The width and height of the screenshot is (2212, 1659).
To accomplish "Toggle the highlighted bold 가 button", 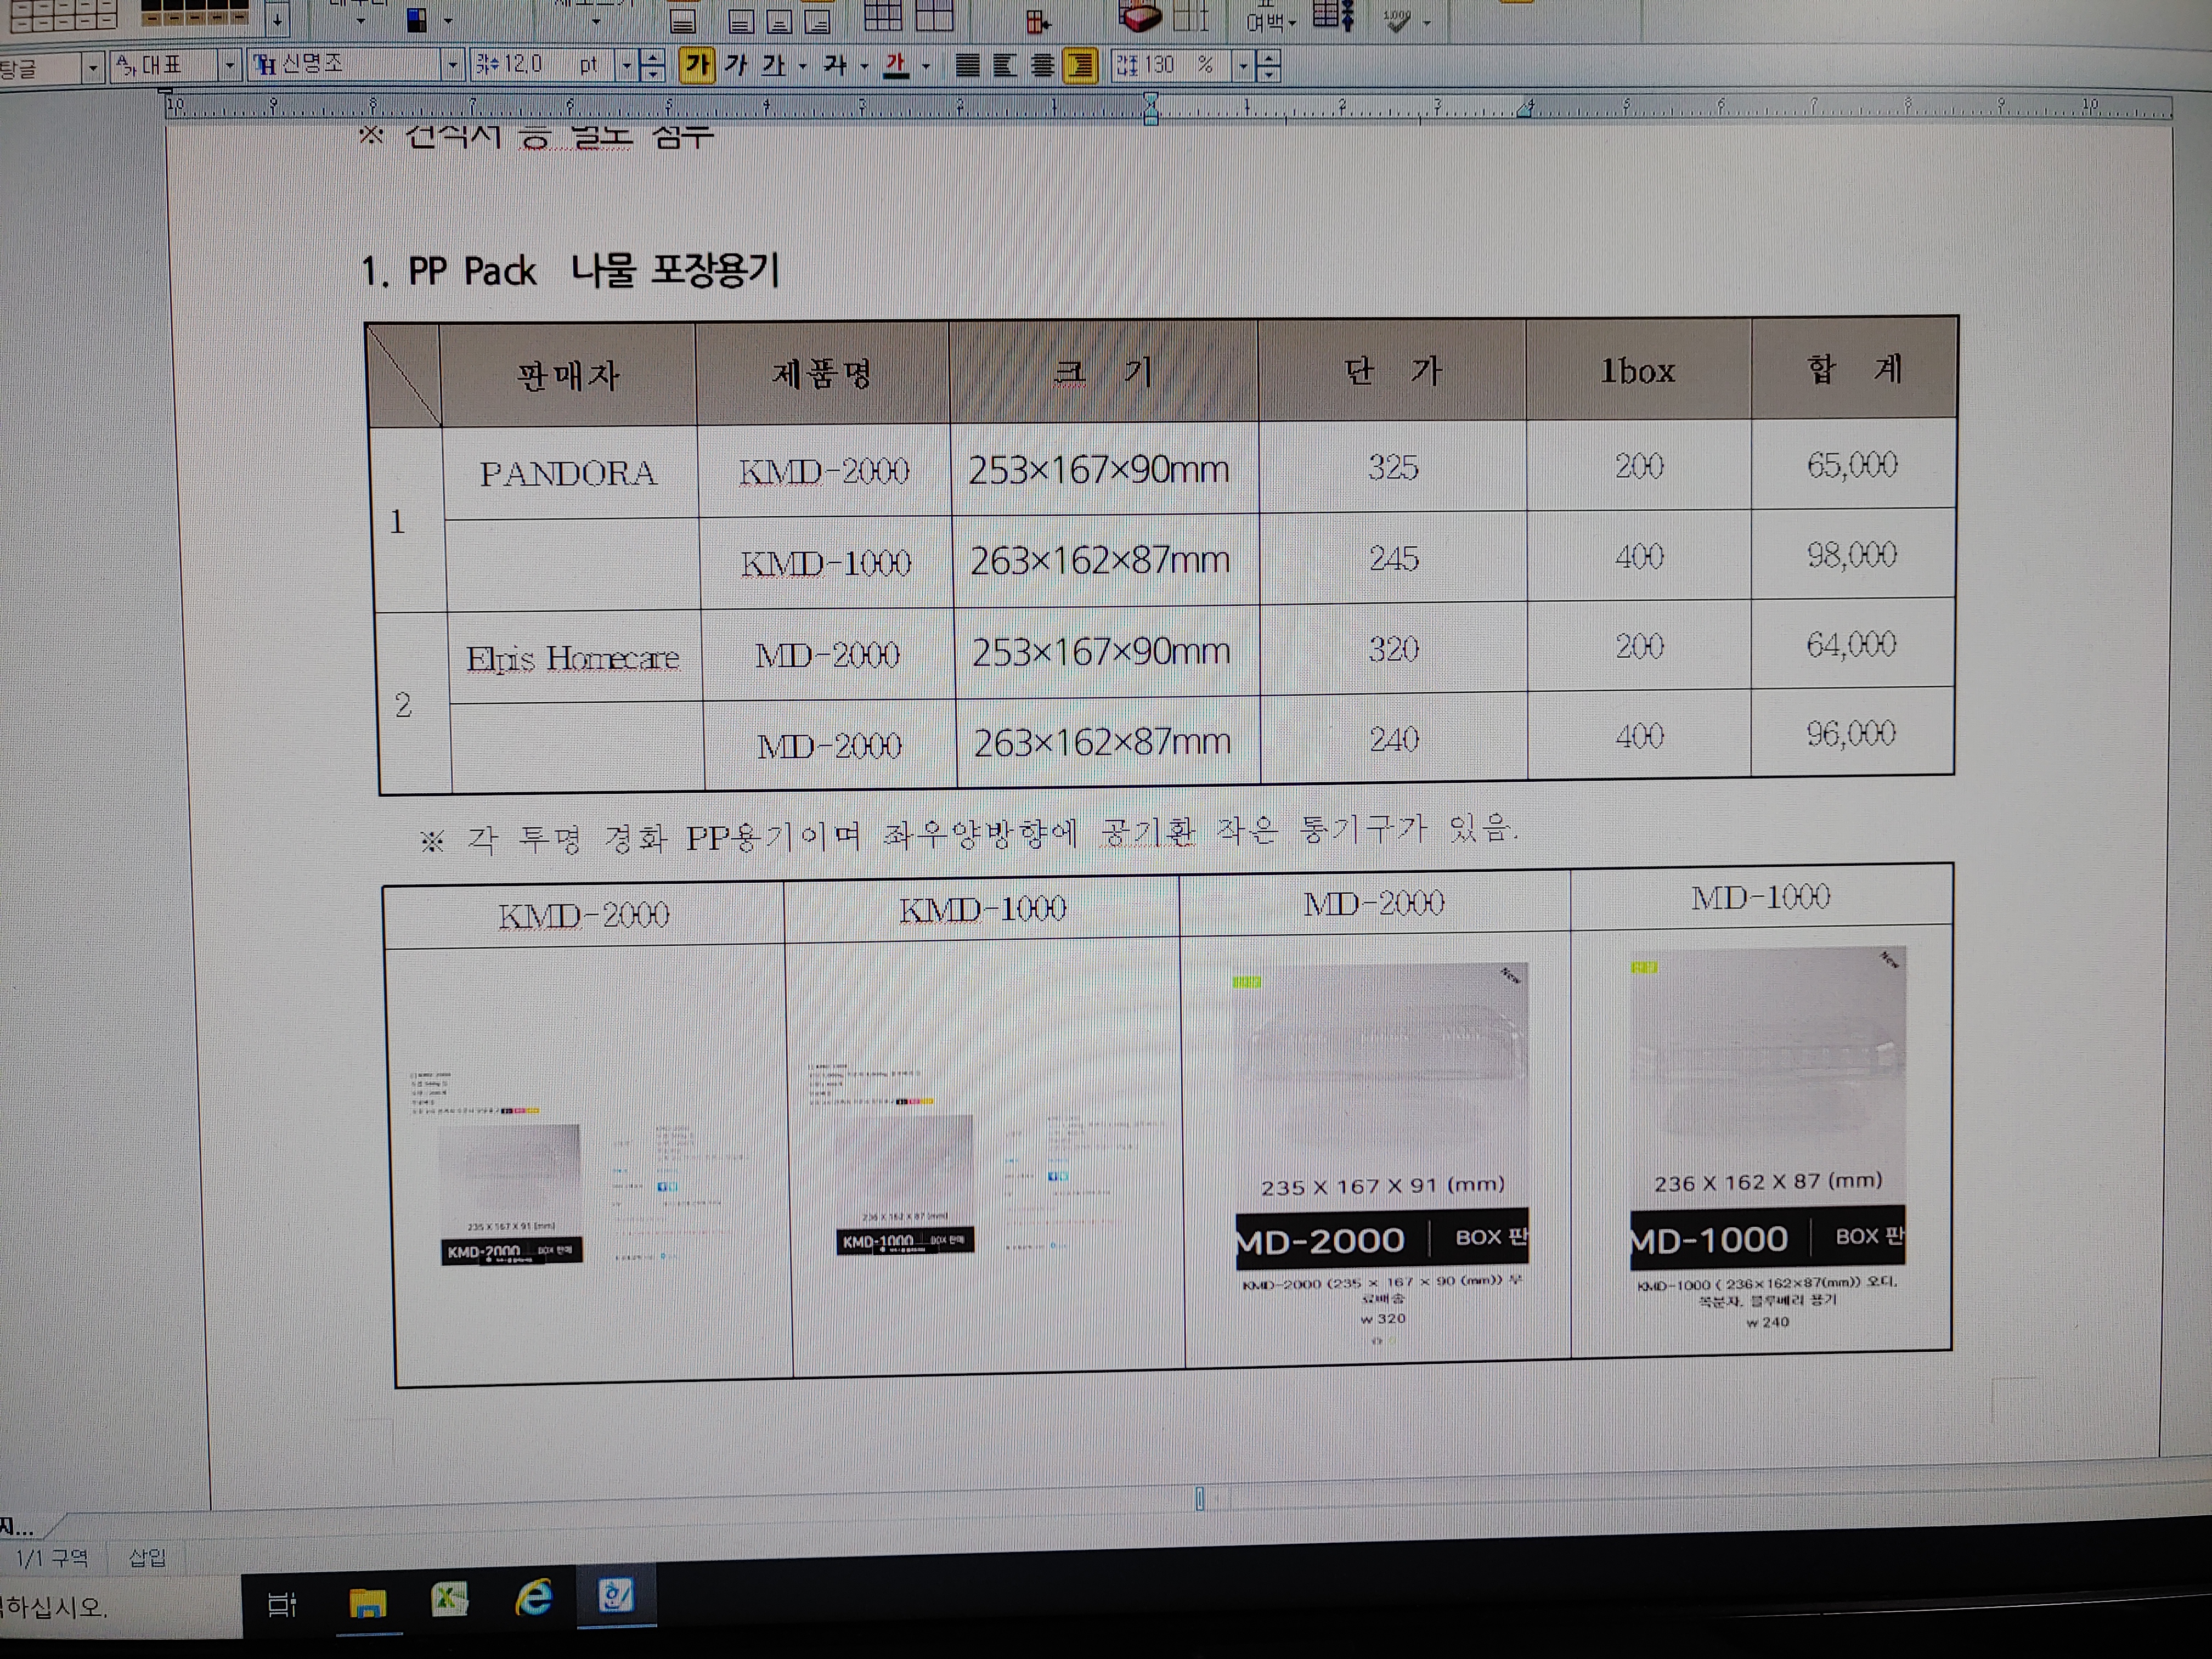I will [x=696, y=66].
